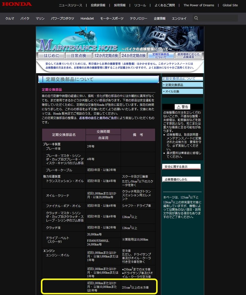246x295 pixels.
Task: Open 採用情報 link
Action: click(120, 5)
